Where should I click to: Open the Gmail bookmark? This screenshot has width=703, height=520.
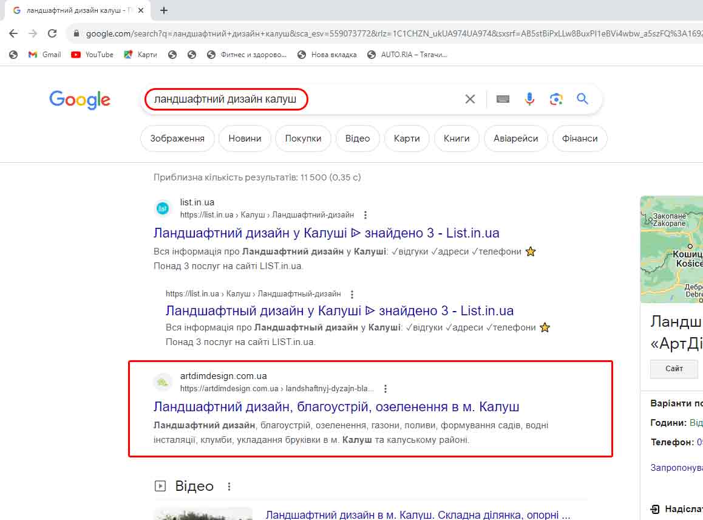(44, 55)
